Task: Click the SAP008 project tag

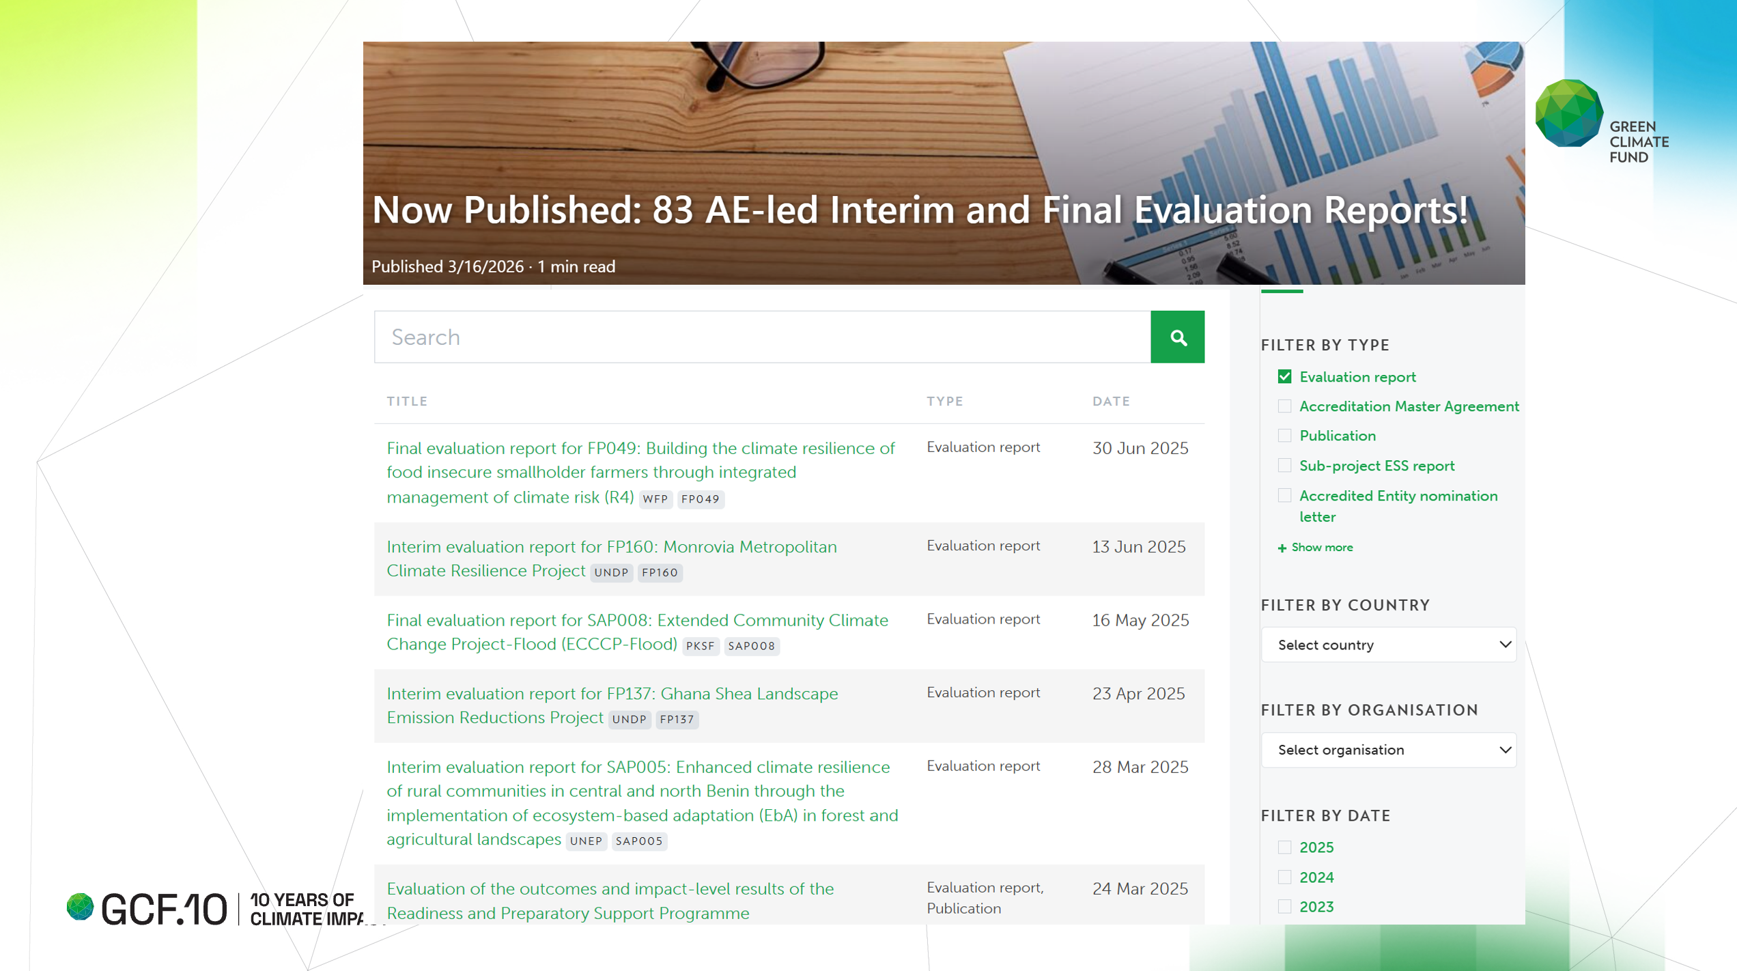Action: [x=751, y=646]
